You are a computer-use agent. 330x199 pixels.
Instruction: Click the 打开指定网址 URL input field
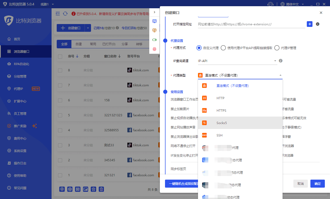251,24
